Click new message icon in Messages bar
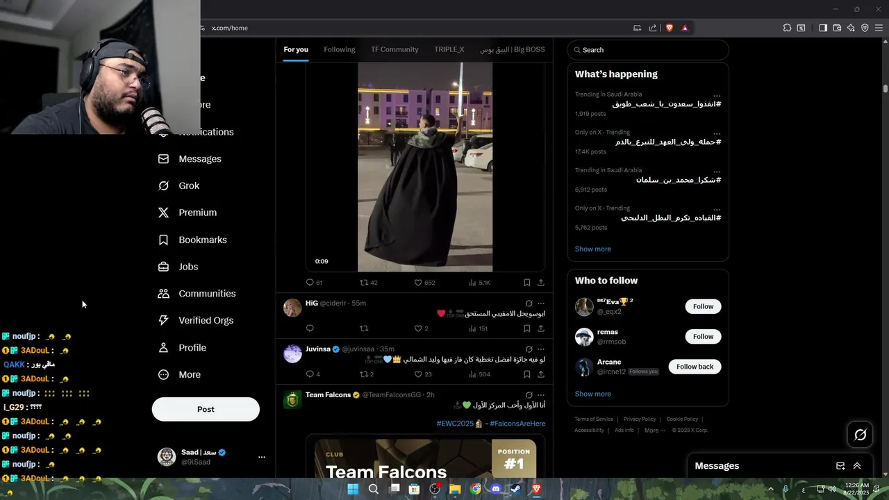 click(x=840, y=466)
